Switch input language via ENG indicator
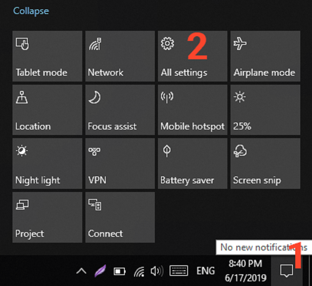This screenshot has height=286, width=312. [x=206, y=270]
